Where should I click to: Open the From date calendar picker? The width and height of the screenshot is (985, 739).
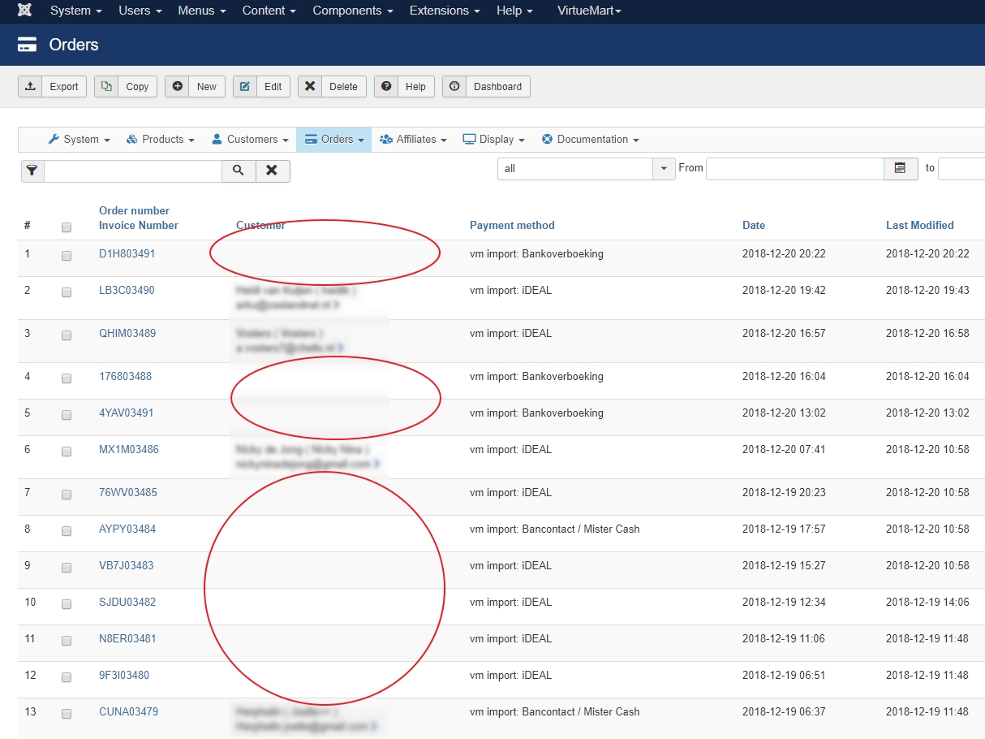(900, 168)
